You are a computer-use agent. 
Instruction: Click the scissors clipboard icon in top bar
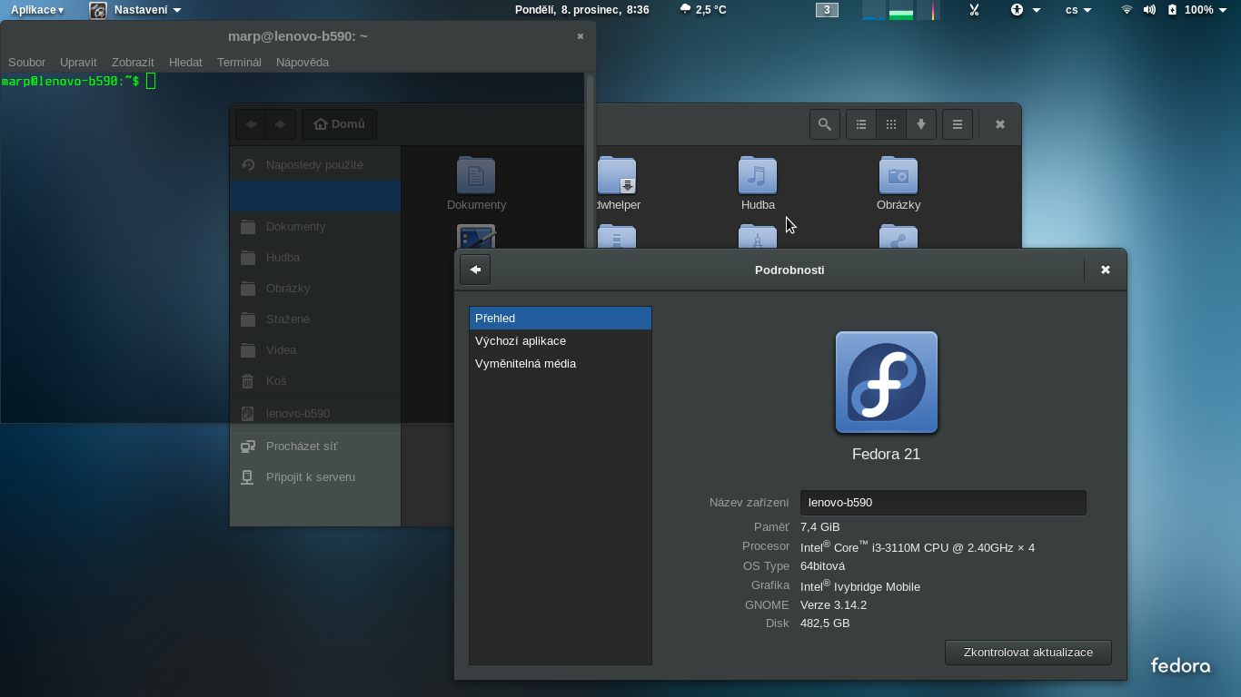click(x=974, y=10)
